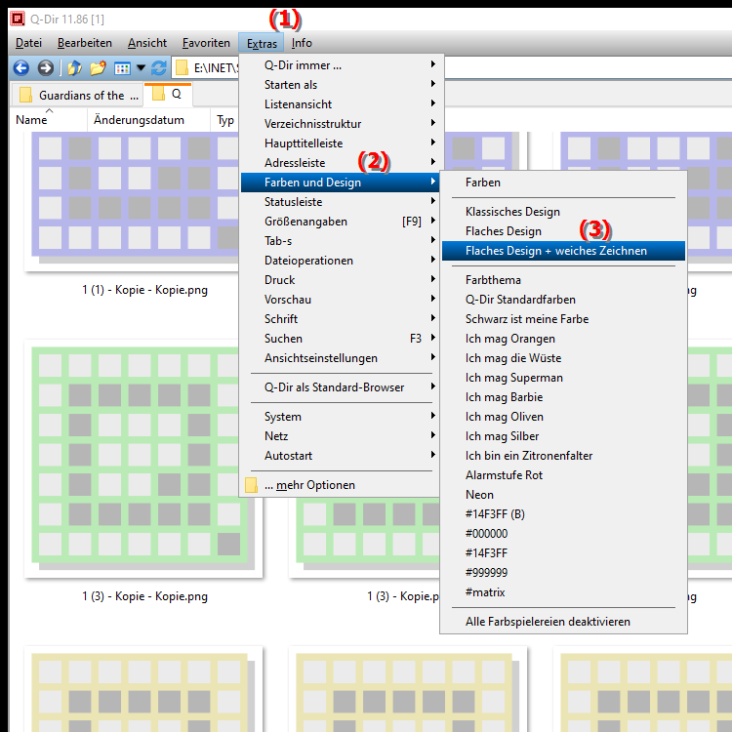Image resolution: width=732 pixels, height=732 pixels.
Task: Click the folder icon in address bar
Action: tap(182, 68)
